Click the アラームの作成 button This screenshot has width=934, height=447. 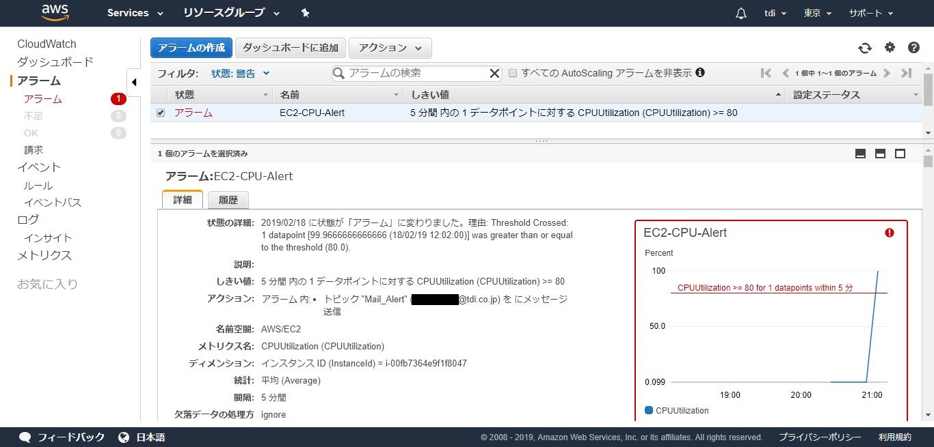191,48
